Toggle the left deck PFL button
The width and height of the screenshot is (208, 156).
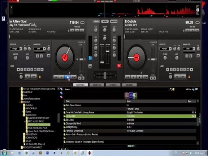(x=90, y=66)
